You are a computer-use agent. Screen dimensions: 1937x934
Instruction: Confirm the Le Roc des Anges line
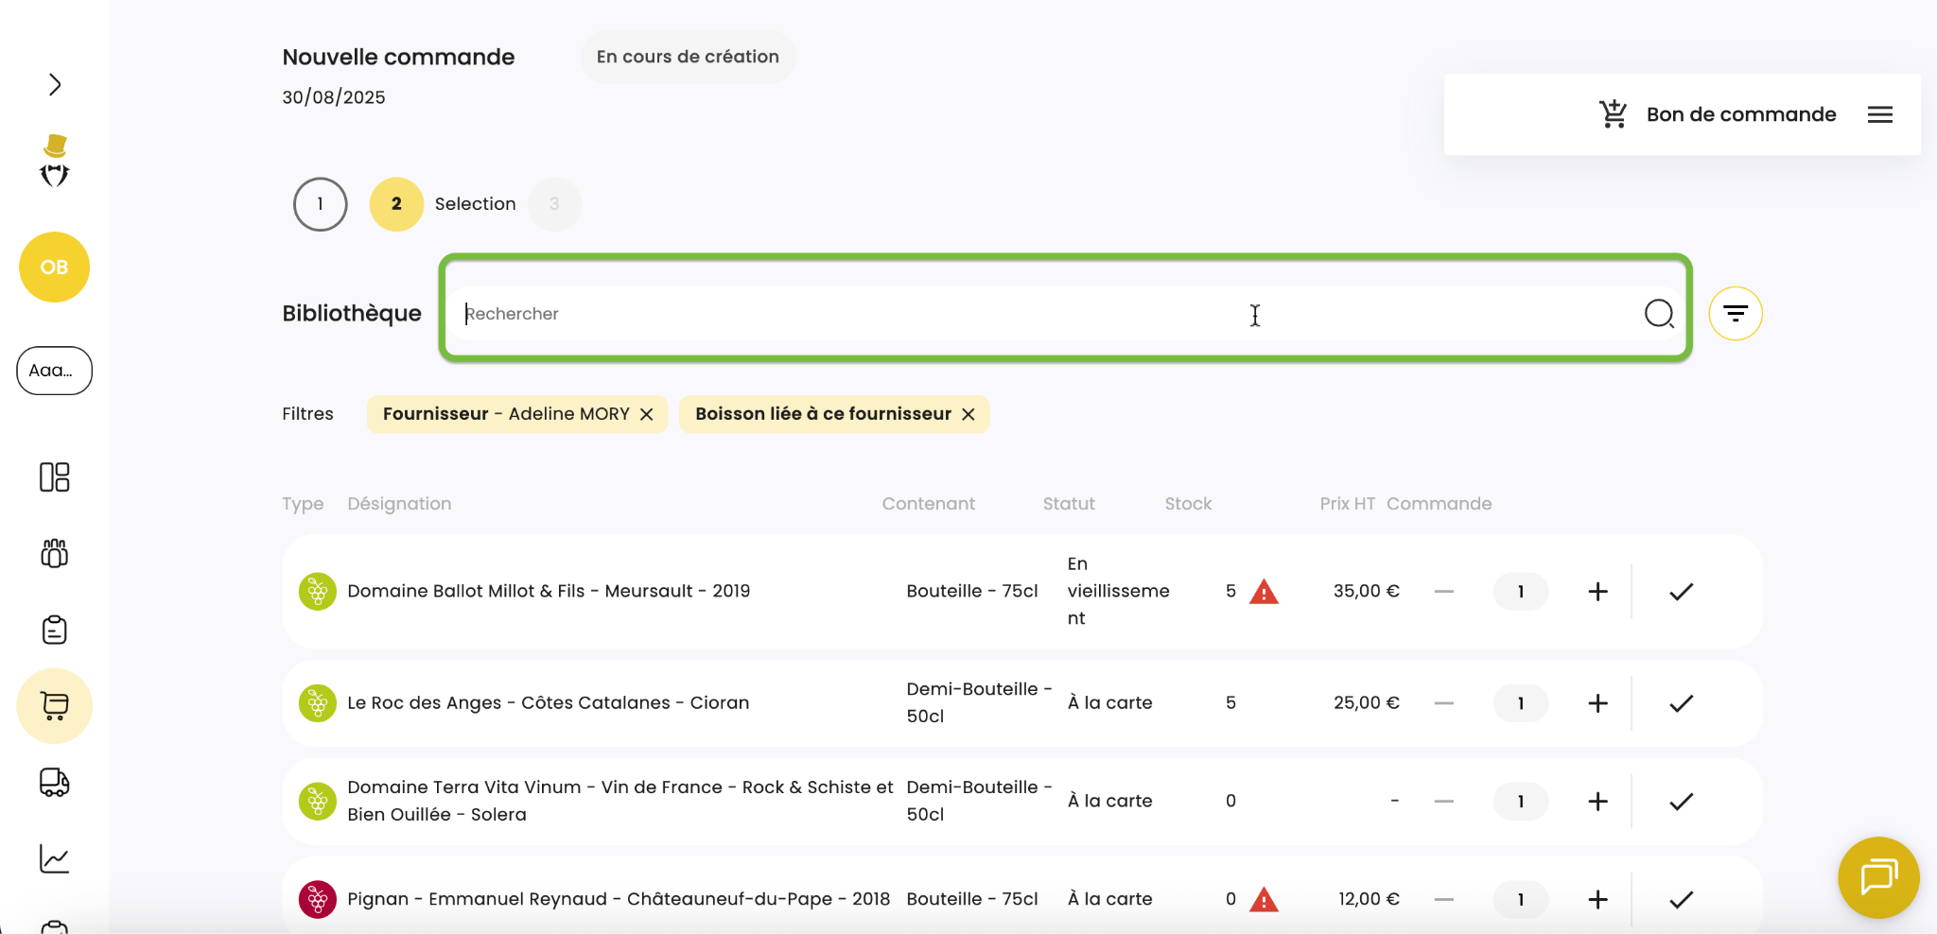[1681, 703]
